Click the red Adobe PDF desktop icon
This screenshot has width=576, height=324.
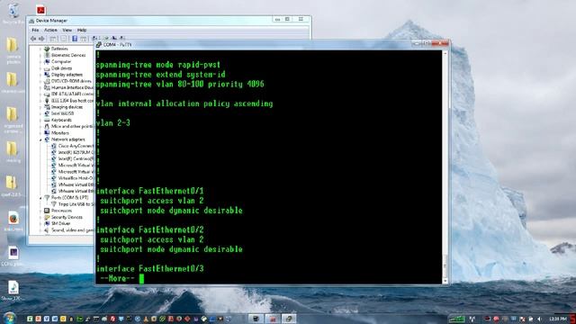click(x=40, y=10)
